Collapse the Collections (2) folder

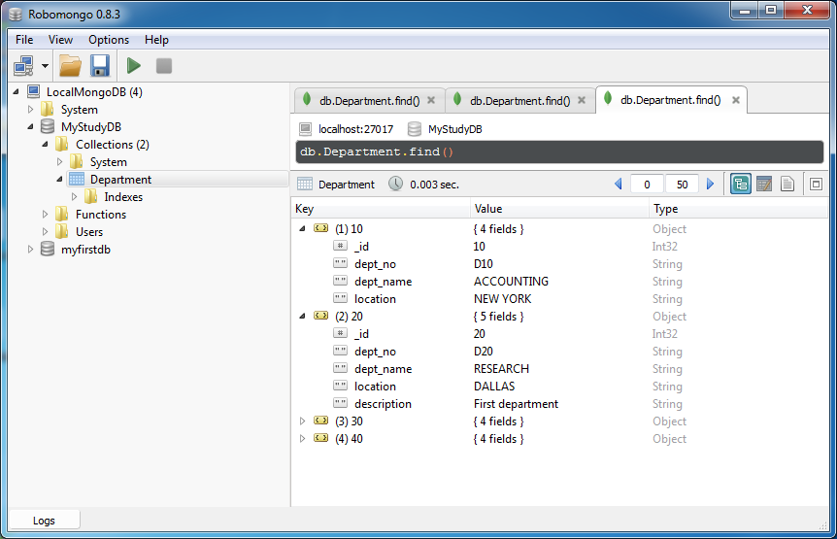pyautogui.click(x=45, y=144)
